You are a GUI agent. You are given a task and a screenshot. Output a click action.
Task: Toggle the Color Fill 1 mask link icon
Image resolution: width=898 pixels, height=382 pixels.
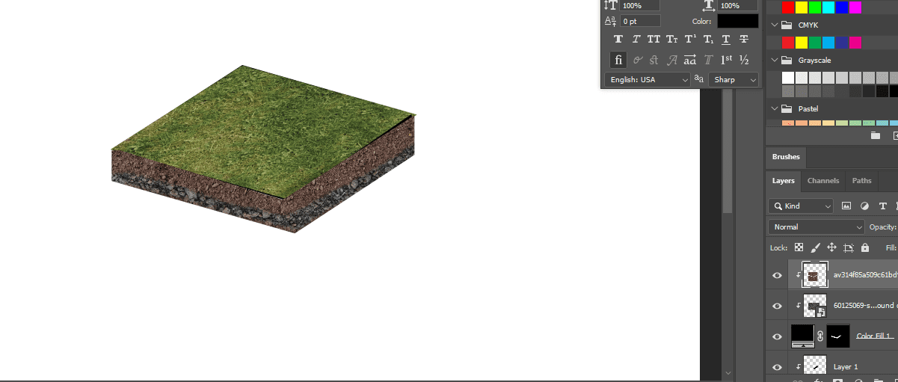point(821,336)
